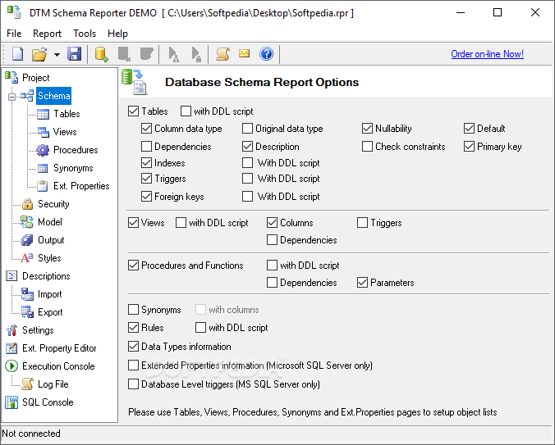Select the highlighted Schema tree item

coord(54,96)
